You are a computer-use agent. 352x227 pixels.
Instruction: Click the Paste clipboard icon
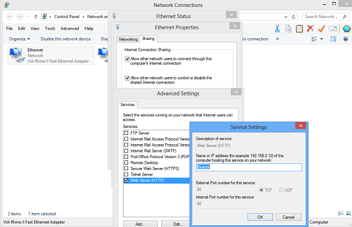299,29
